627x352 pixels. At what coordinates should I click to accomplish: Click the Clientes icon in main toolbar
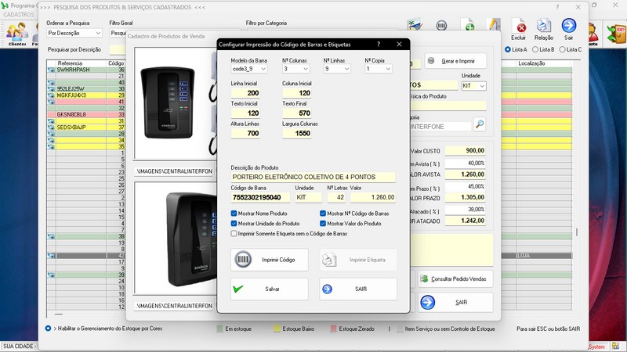point(17,32)
